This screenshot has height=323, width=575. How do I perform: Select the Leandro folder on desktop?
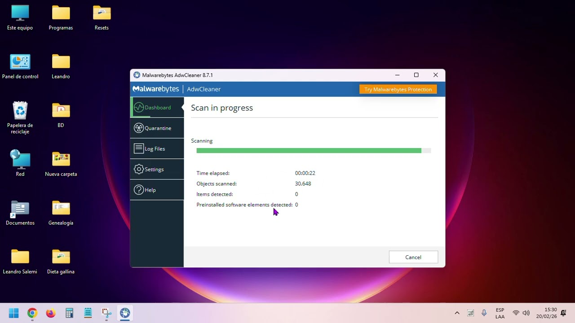point(61,67)
